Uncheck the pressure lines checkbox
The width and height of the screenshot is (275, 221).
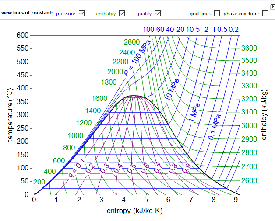(81, 14)
